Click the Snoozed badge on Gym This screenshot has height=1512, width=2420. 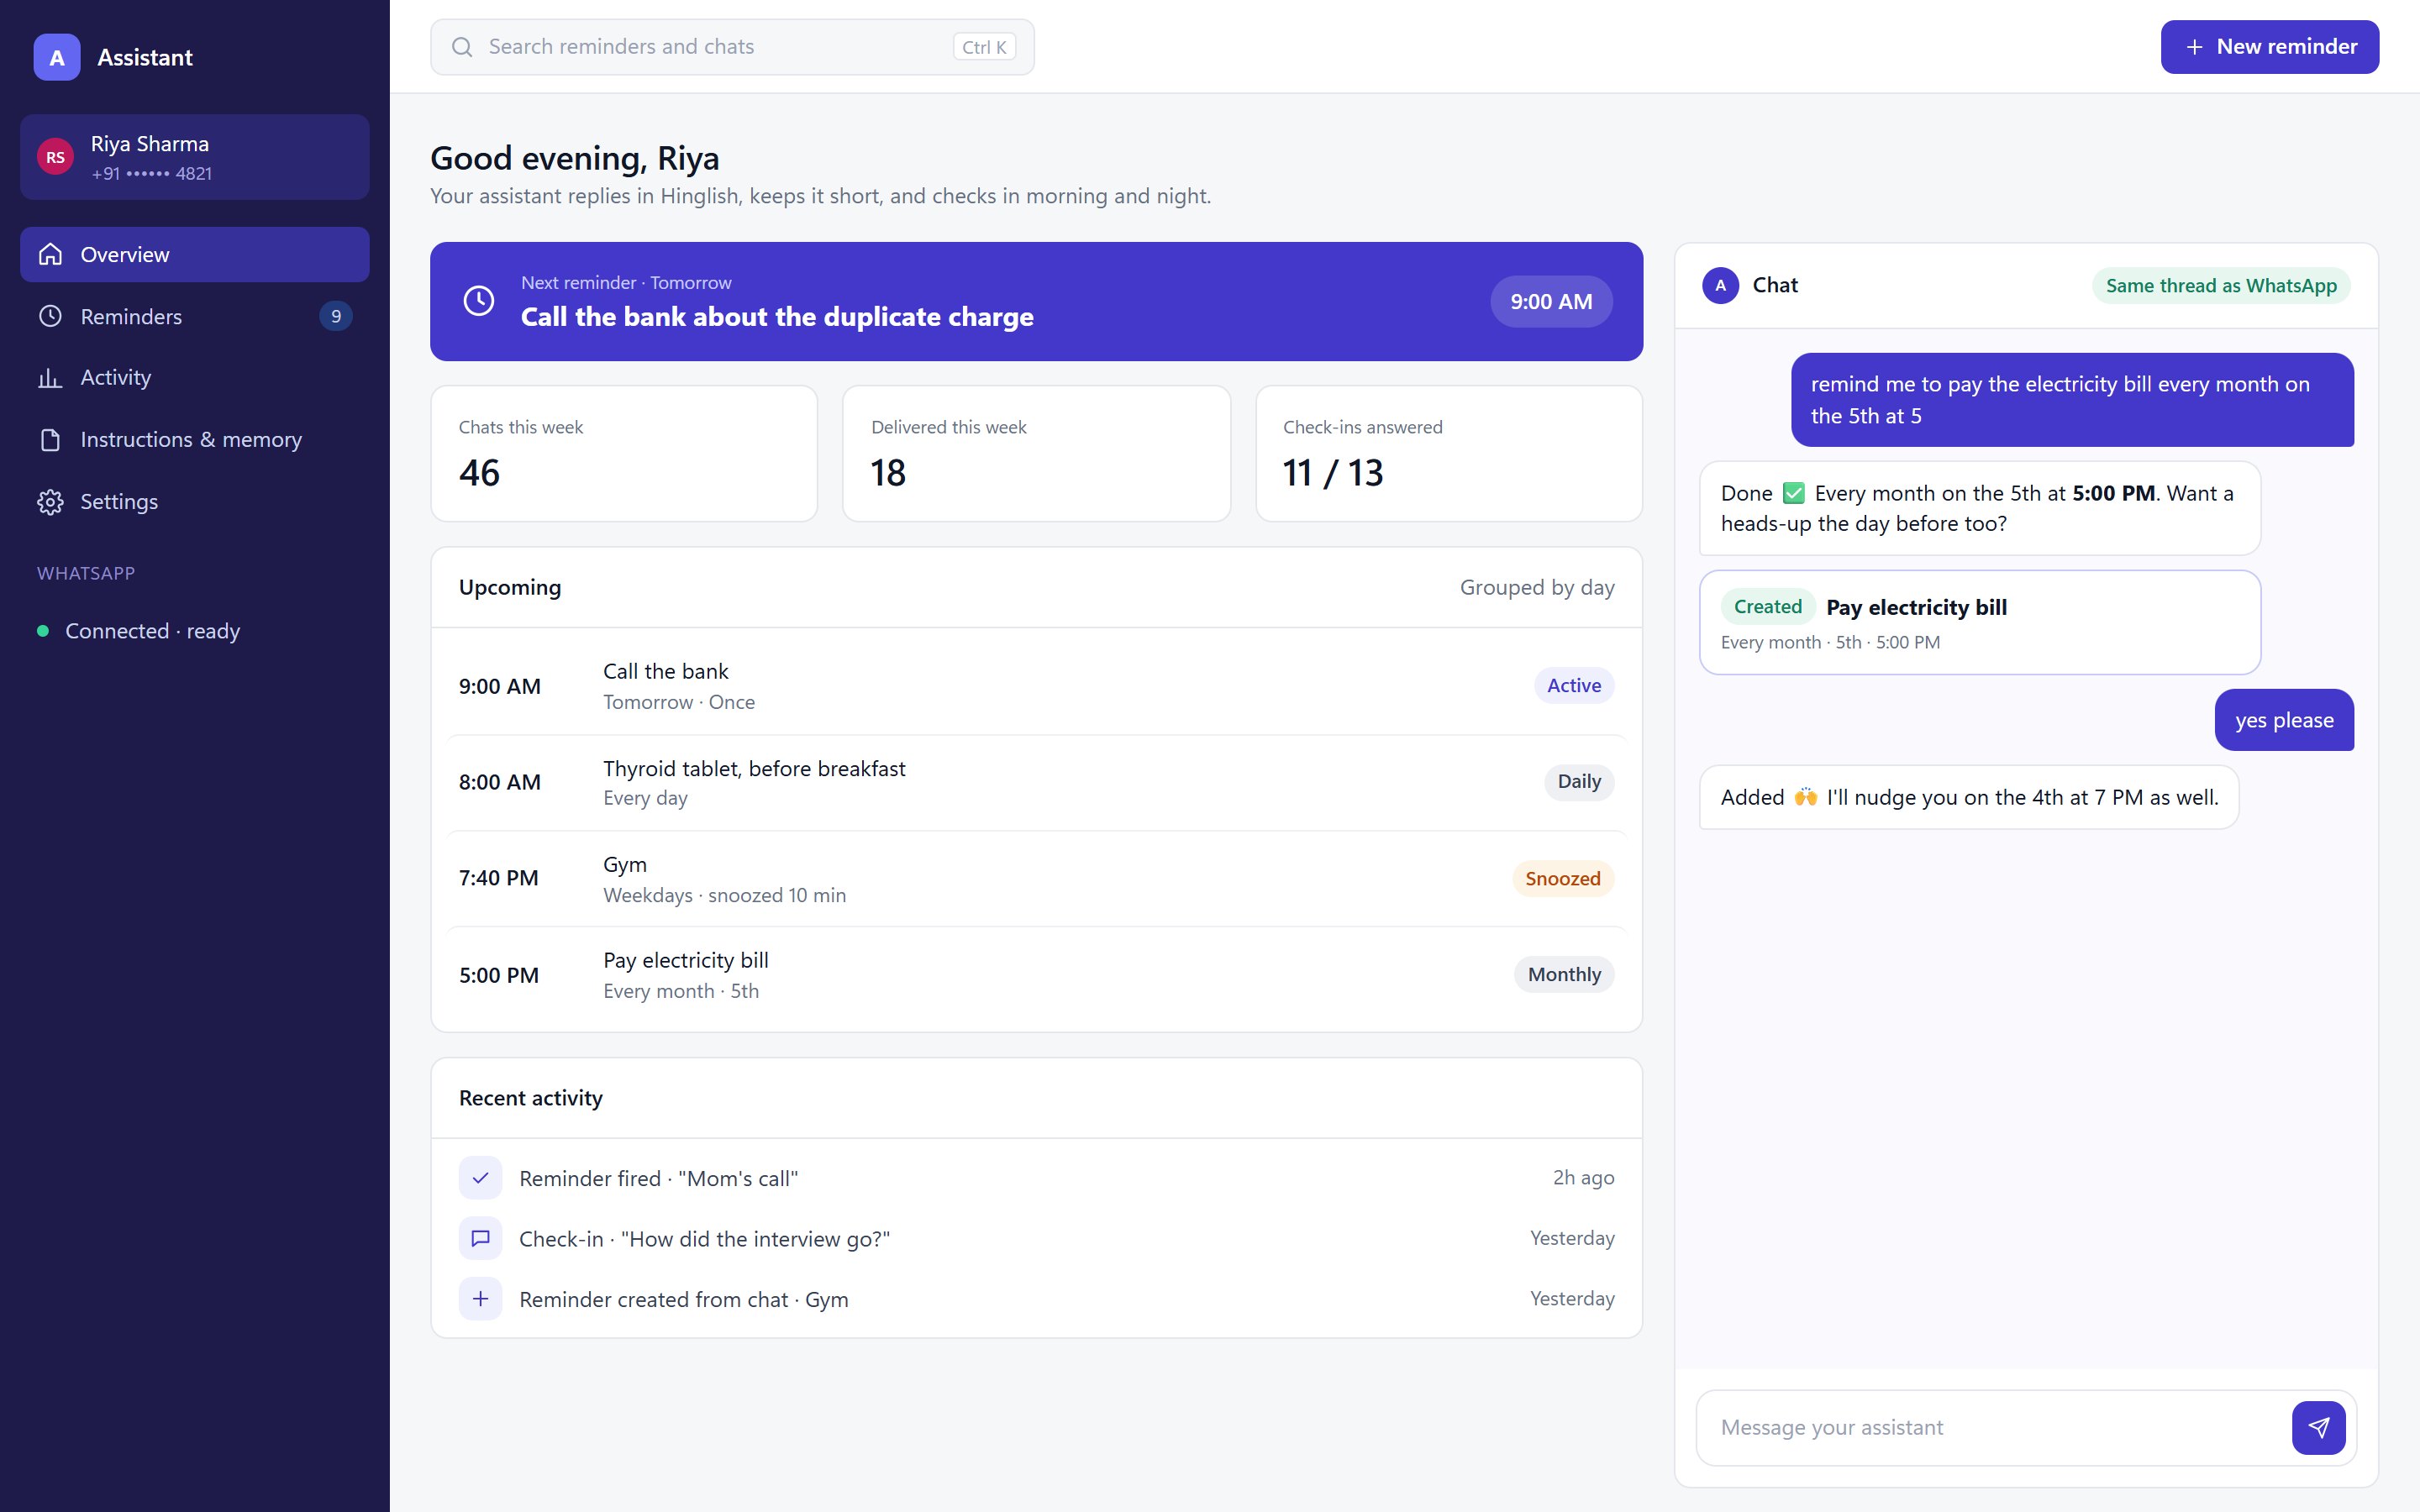1562,879
